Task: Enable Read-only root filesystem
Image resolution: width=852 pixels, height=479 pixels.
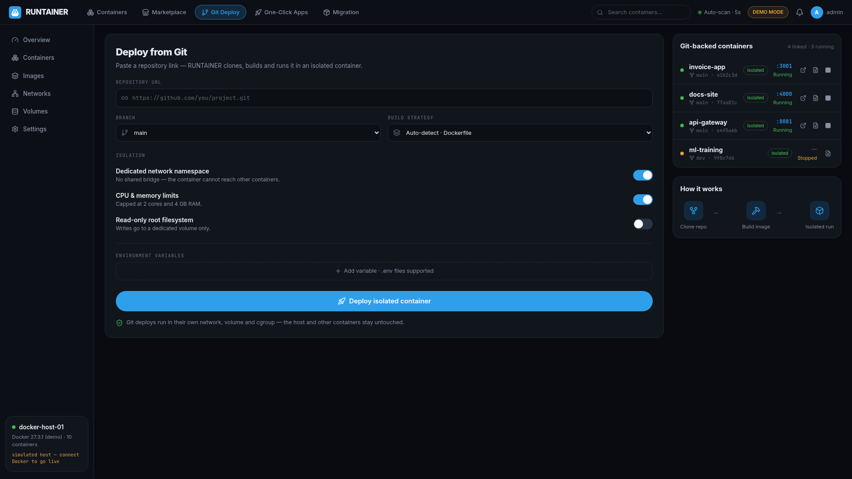Action: pyautogui.click(x=643, y=224)
